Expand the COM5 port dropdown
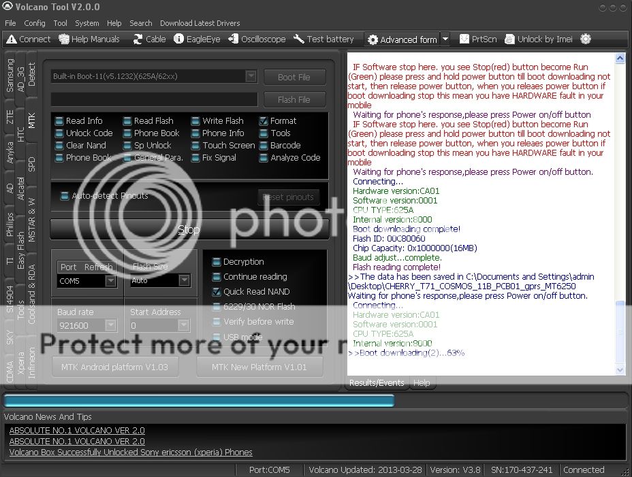Screen dimensions: 632x477 pyautogui.click(x=110, y=281)
